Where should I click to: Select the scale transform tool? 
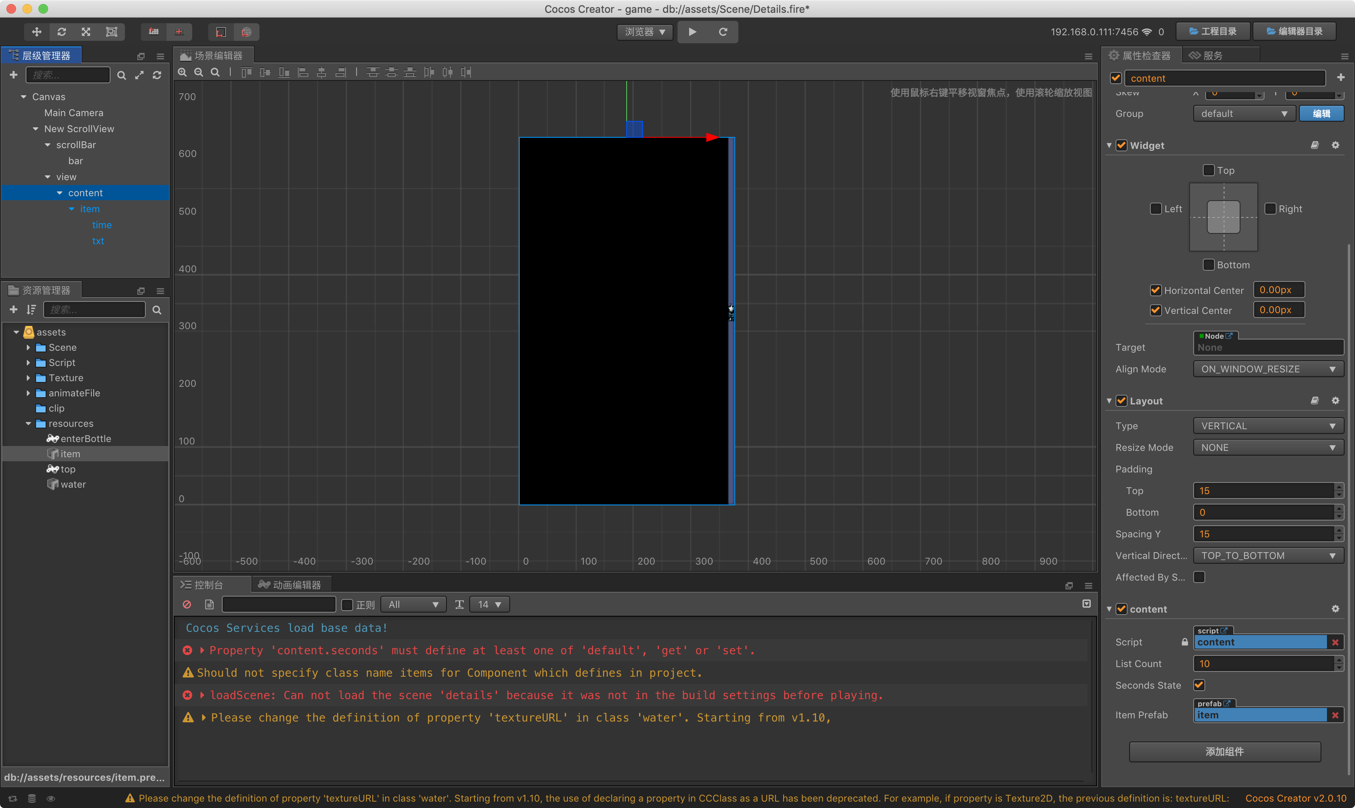[x=86, y=32]
